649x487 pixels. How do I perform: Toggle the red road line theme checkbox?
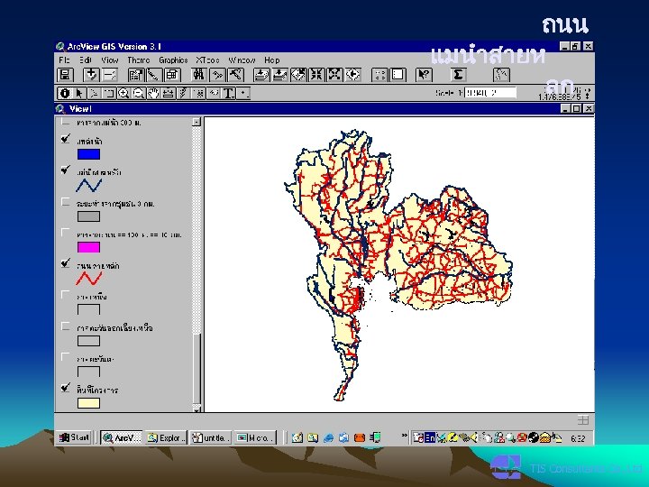pos(64,264)
